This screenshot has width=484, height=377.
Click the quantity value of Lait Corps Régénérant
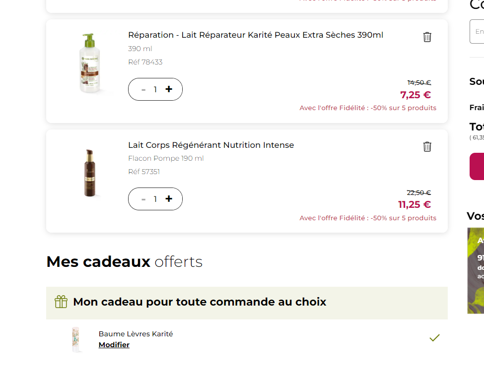(x=155, y=199)
